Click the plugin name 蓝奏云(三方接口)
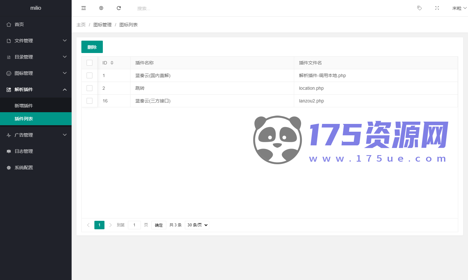Image resolution: width=468 pixels, height=280 pixels. point(153,101)
